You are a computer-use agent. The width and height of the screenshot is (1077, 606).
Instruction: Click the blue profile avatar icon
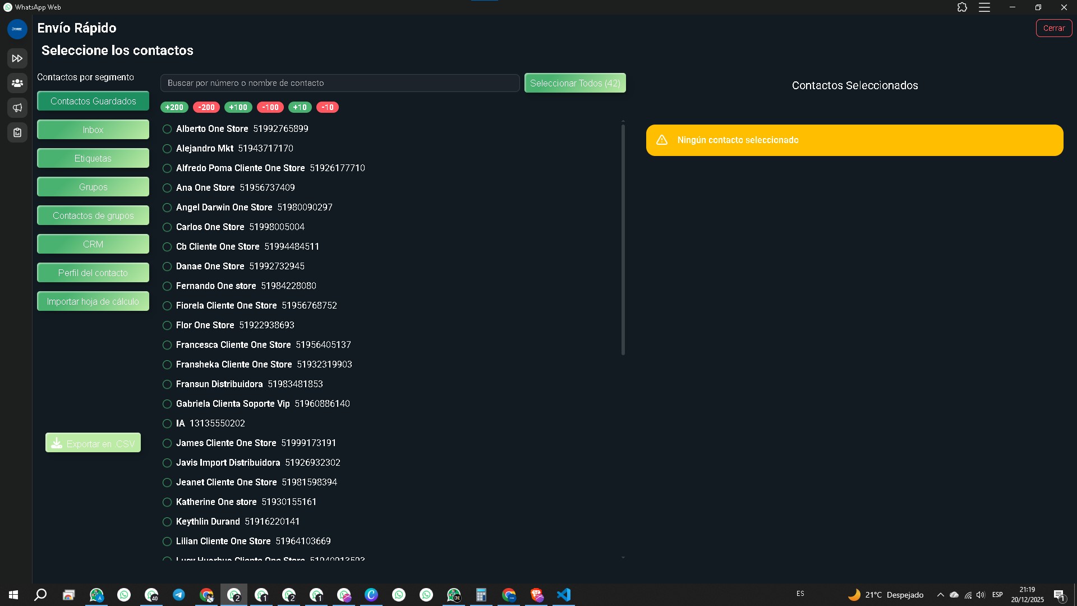(x=17, y=29)
